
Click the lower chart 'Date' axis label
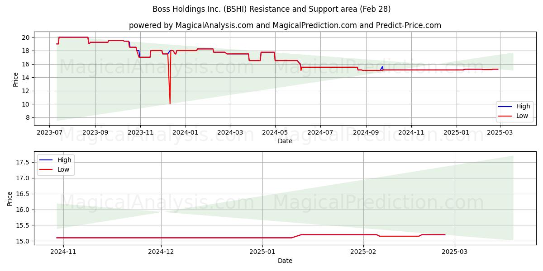[x=285, y=261]
